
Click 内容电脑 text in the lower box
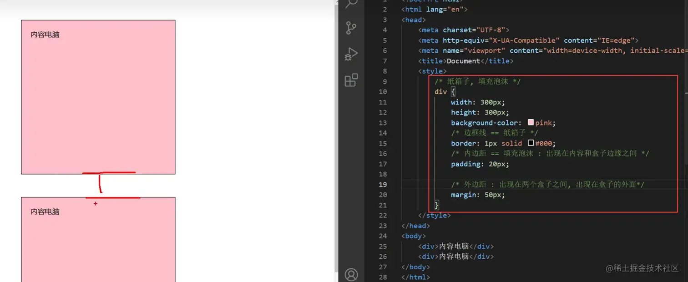pos(45,211)
